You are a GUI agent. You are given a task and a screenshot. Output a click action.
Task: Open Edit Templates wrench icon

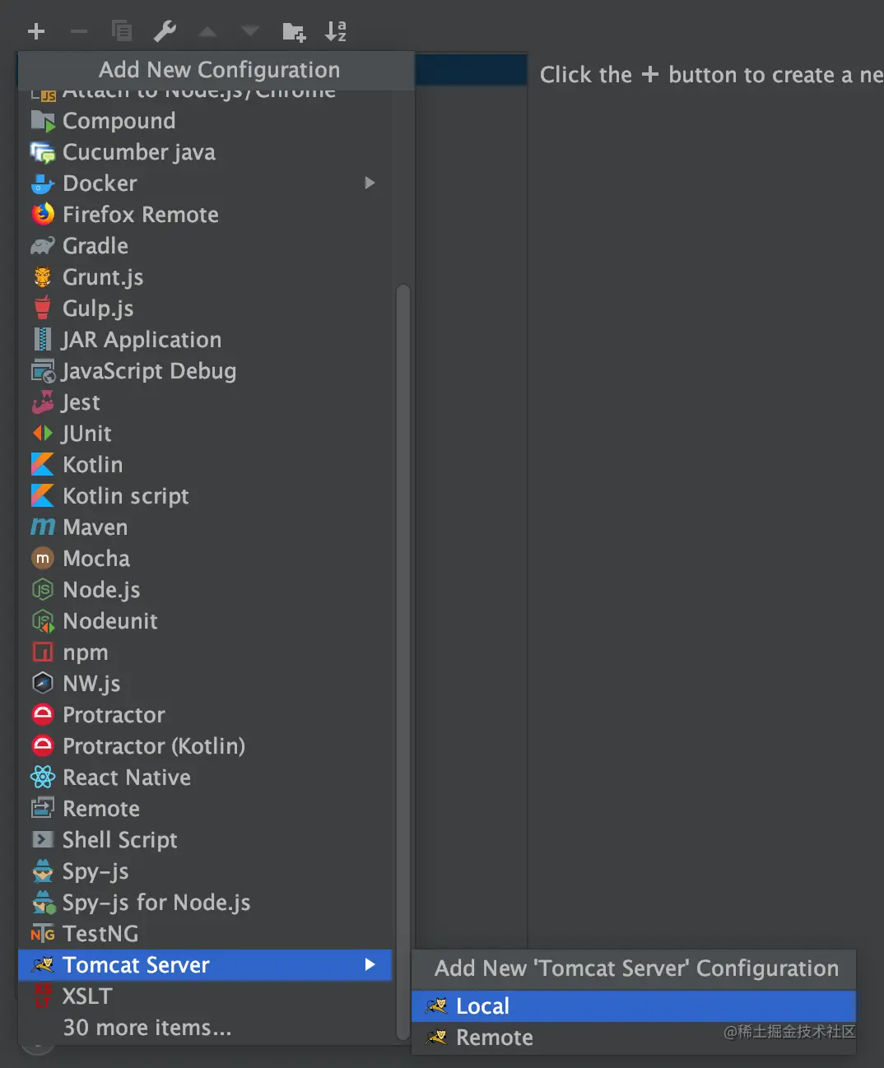(x=165, y=31)
